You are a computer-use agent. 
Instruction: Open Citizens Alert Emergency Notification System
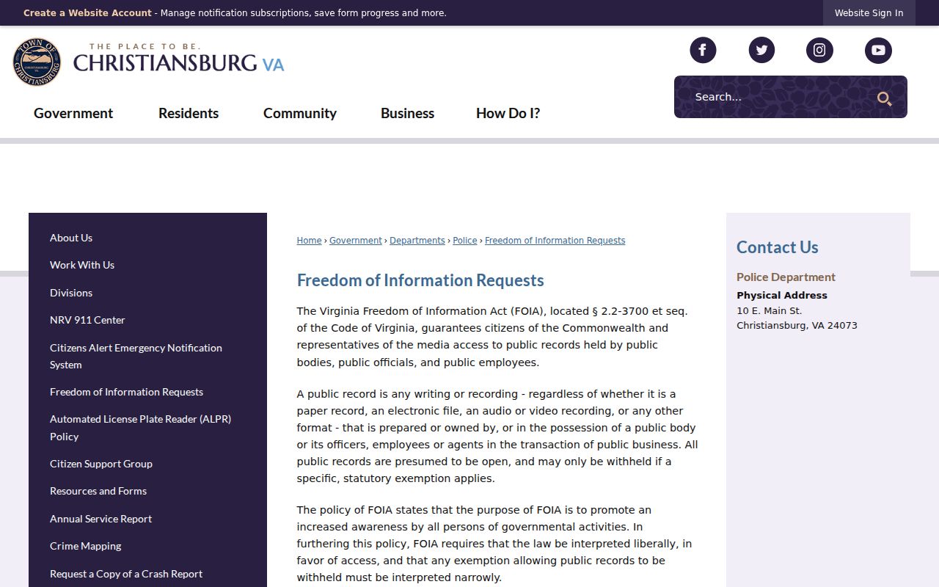click(x=136, y=356)
